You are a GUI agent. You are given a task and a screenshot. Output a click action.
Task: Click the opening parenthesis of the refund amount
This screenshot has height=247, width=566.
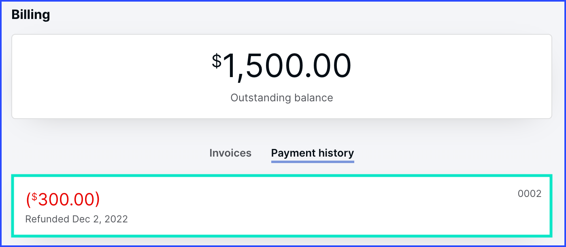click(x=28, y=200)
